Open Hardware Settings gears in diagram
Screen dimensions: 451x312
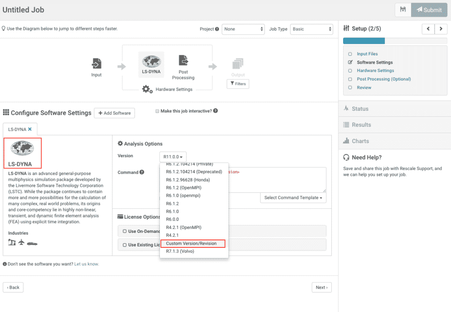(x=147, y=89)
